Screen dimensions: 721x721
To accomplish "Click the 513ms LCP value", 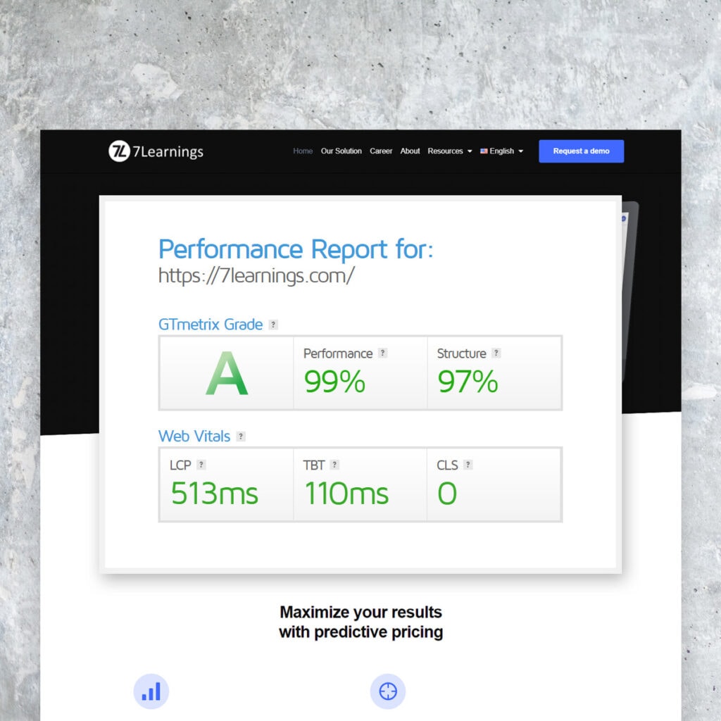I will pos(214,494).
